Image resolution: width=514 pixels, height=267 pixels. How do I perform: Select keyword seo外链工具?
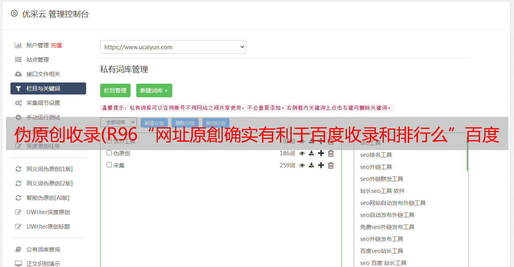(x=376, y=167)
